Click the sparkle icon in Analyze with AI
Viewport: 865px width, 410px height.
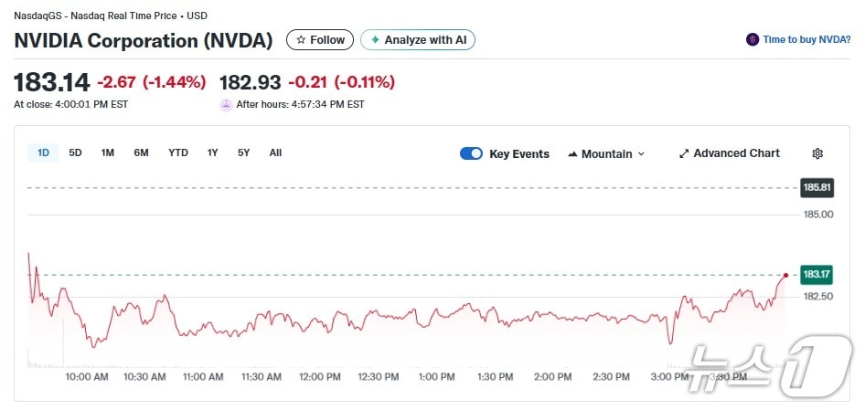click(375, 40)
